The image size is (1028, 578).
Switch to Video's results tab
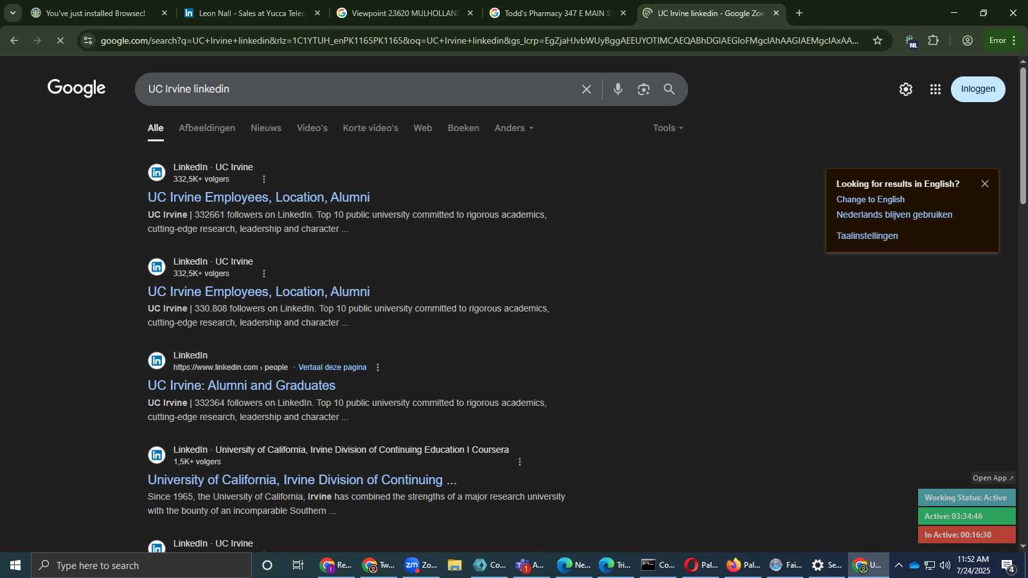pyautogui.click(x=312, y=128)
